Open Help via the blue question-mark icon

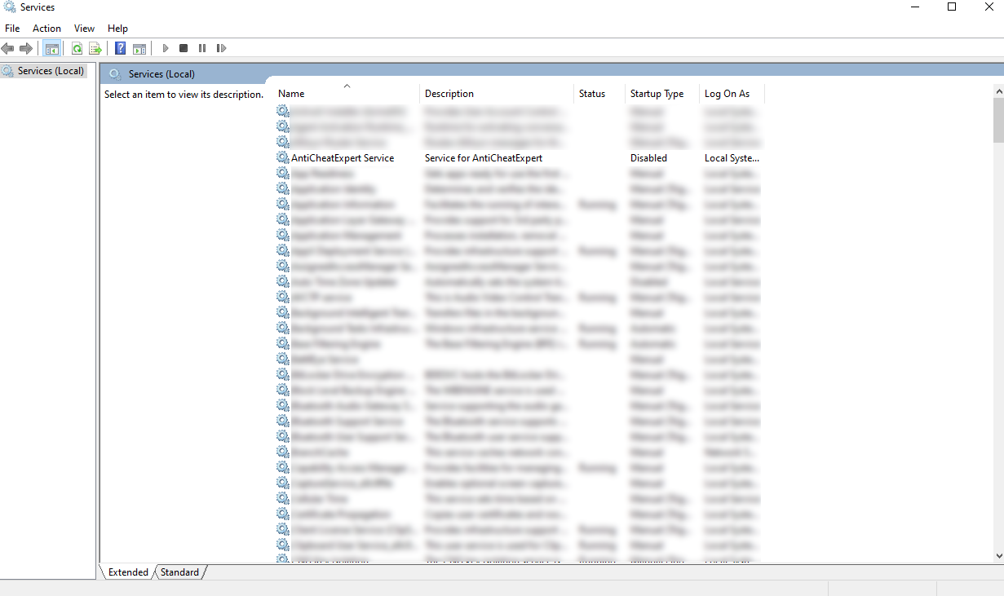point(121,49)
